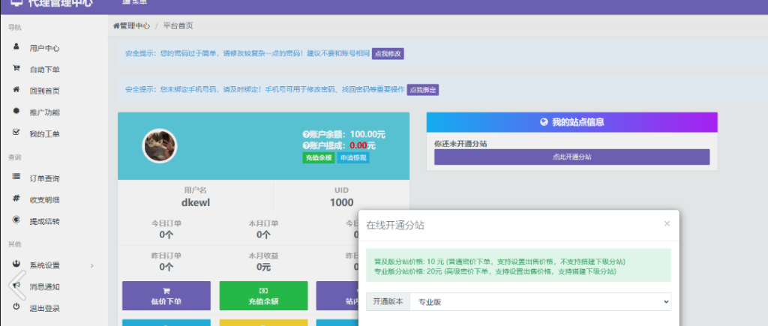This screenshot has height=326, width=768.
Task: Click the monitor logo beside 代理管理中心
Action: tap(16, 3)
